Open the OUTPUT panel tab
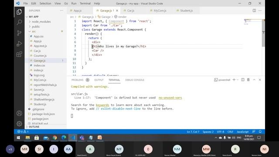The image size is (279, 157). [99, 80]
